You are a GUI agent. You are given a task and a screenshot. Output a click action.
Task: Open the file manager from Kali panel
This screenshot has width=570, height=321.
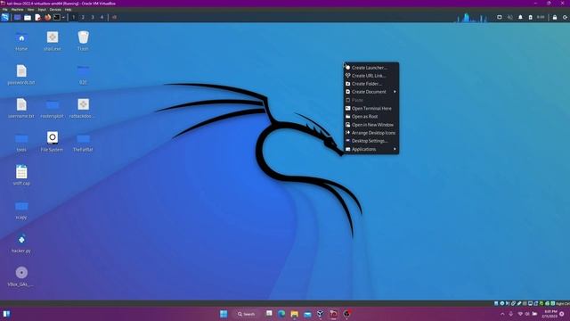[28, 17]
